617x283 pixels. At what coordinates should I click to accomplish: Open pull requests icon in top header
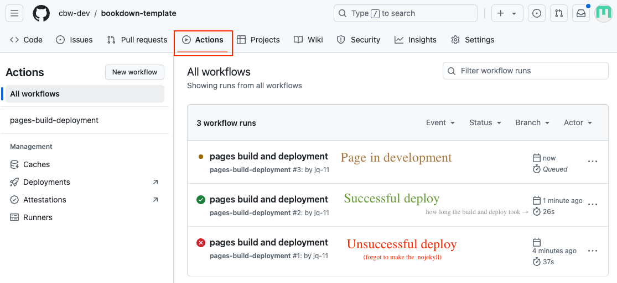tap(559, 13)
